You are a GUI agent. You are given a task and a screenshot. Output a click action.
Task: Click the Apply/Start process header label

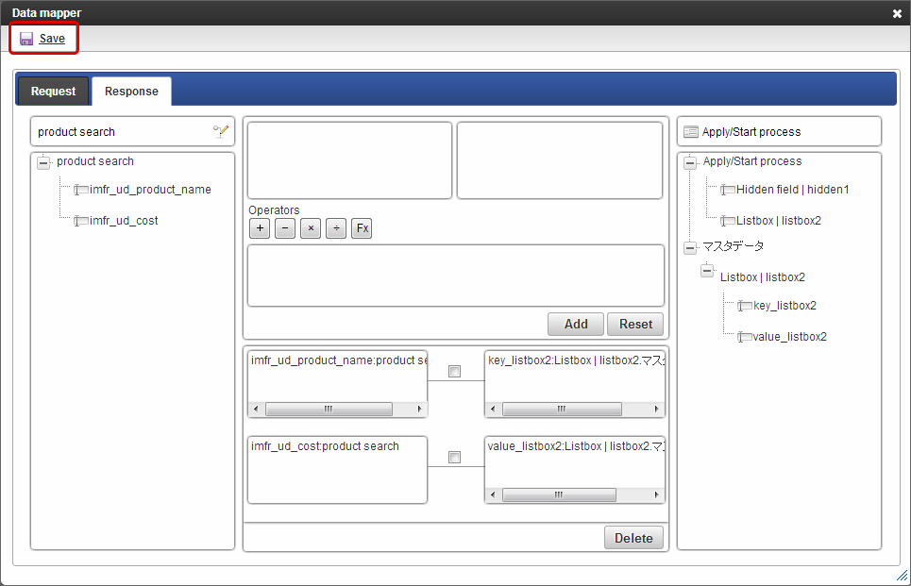tap(751, 132)
